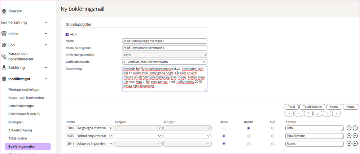
Task: Click into the Beskrivning text area
Action: [x=164, y=79]
